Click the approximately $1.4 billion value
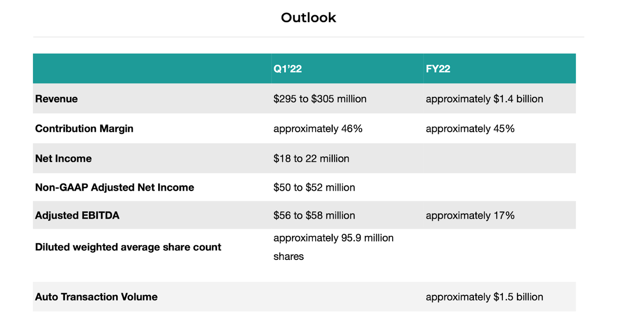 [484, 99]
